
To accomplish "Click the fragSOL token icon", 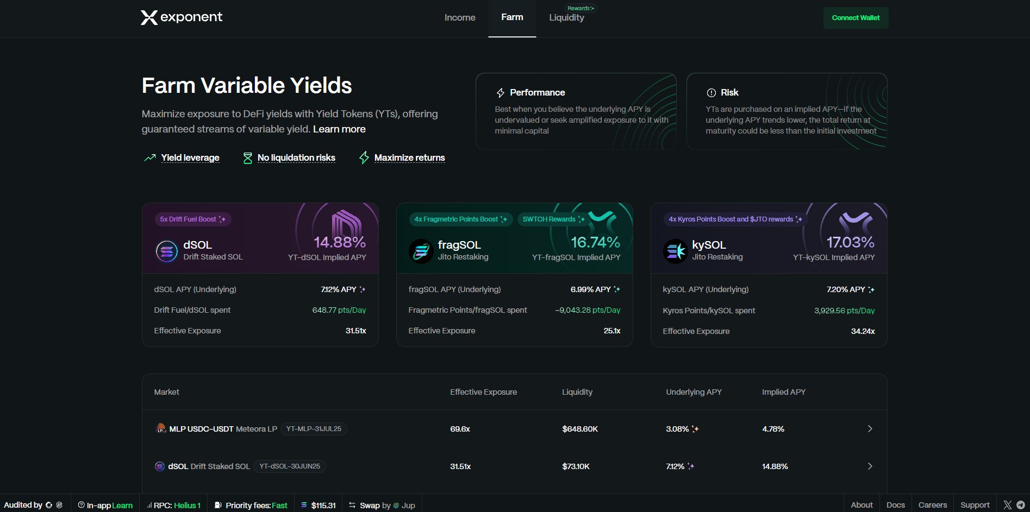I will (x=421, y=251).
